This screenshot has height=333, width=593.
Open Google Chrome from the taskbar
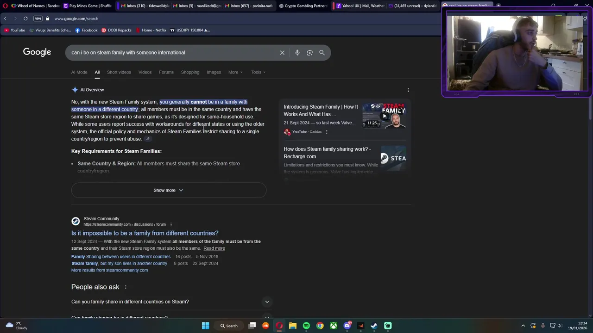(x=320, y=326)
